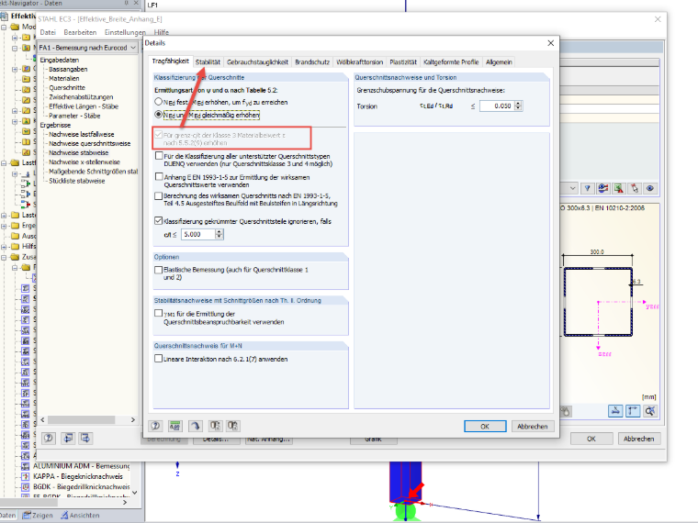Switch to the Wölbkrafttorsion tab
The height and width of the screenshot is (523, 698).
point(360,61)
